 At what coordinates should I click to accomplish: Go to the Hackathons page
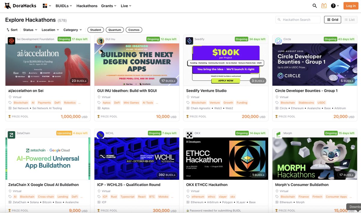coord(87,6)
